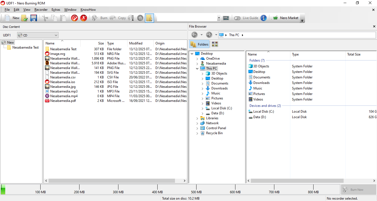Click the Open compilation folder icon
This screenshot has width=377, height=201.
coord(25,18)
